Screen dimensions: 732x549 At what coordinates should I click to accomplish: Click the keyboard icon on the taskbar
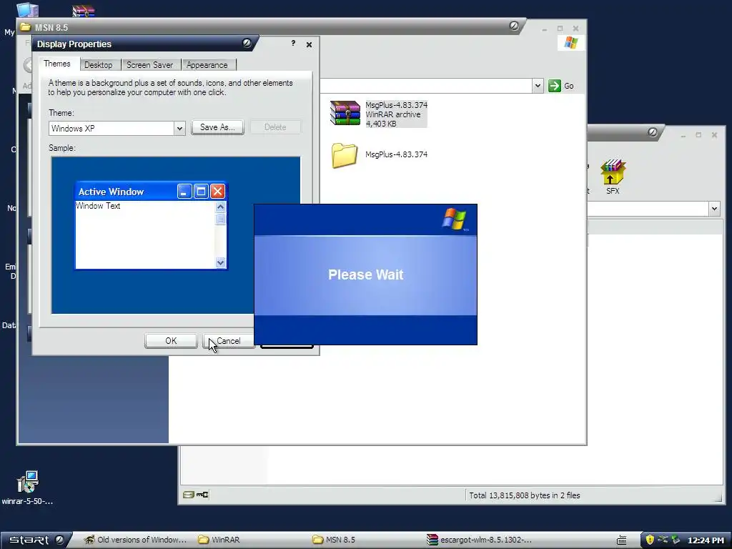tap(621, 540)
